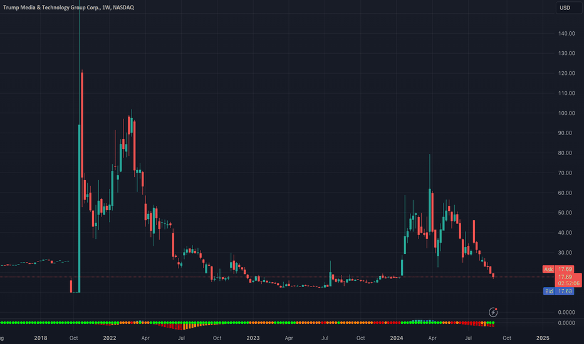
Task: Click the 130.00 price axis label
Action: [566, 53]
